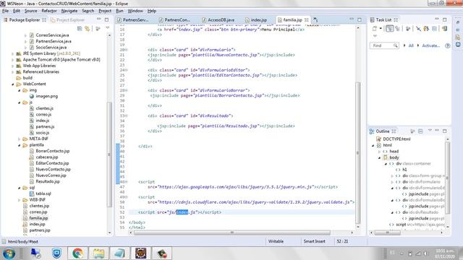
Task: Toggle Categorized presentation in Task List
Action: (390, 29)
